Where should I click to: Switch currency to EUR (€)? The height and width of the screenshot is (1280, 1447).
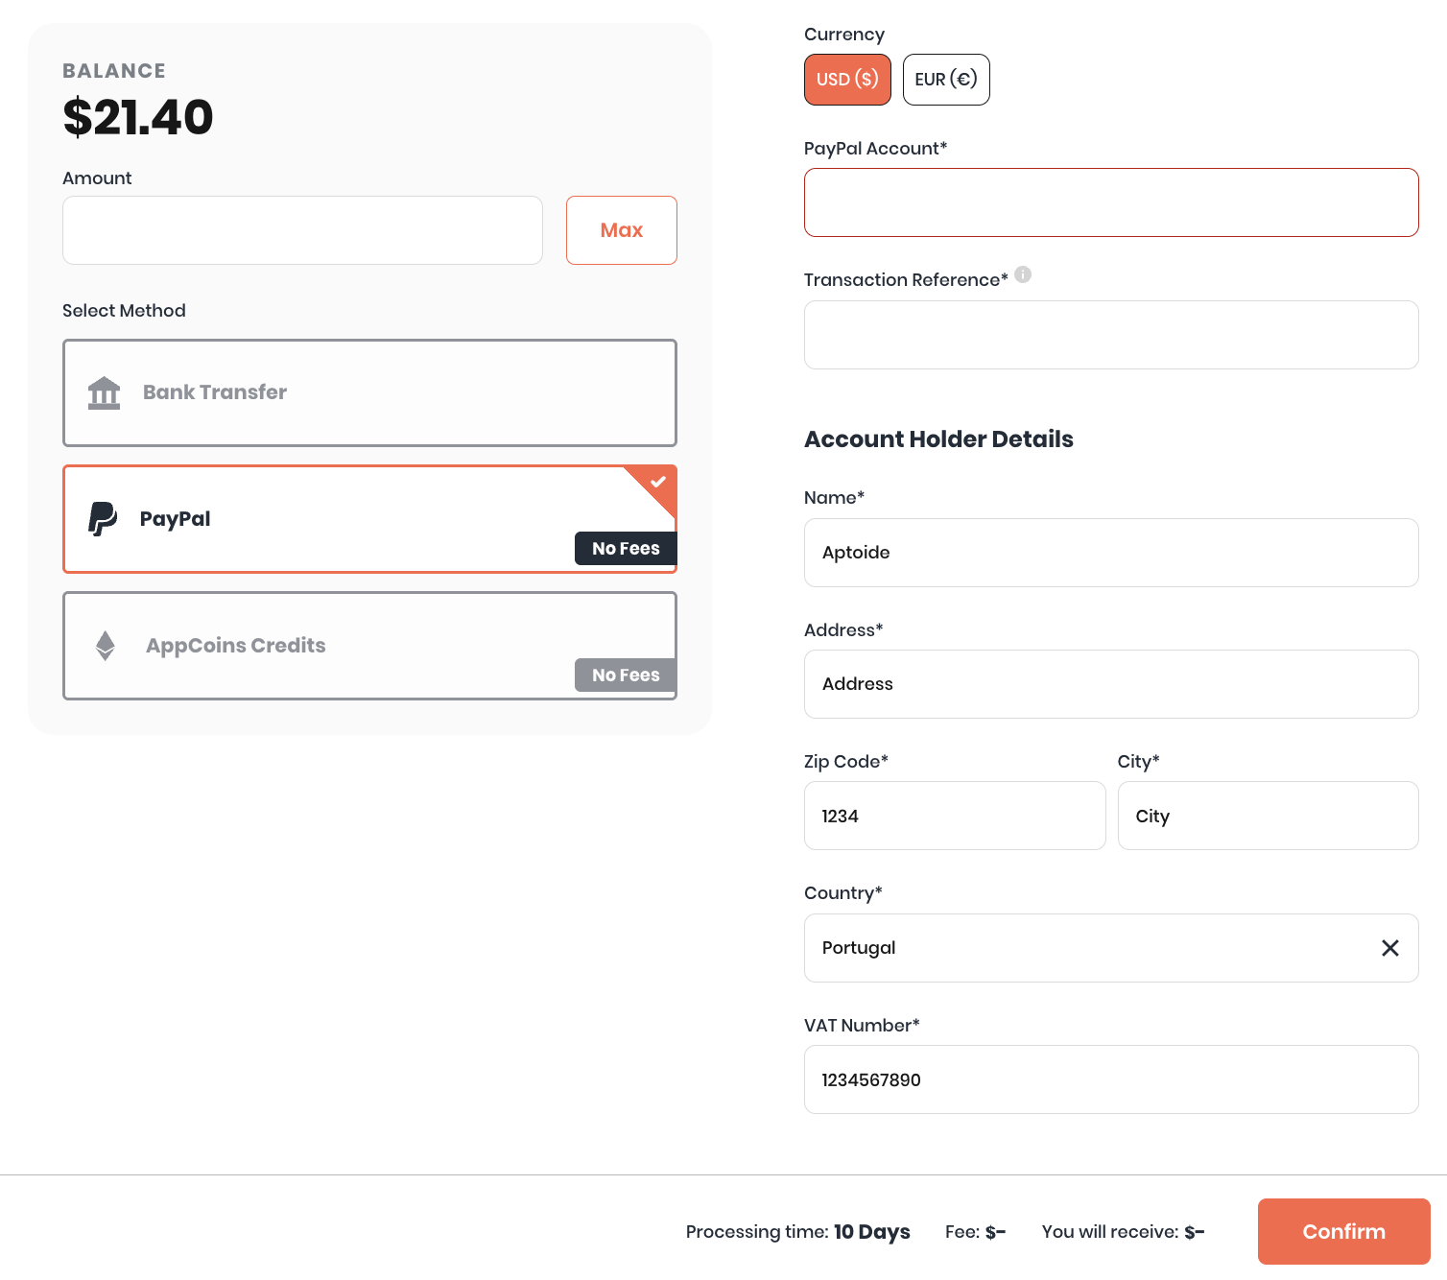pyautogui.click(x=946, y=80)
